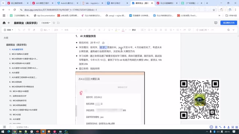Open the 快捷工具 quick tools dropdown
The image size is (239, 134).
pyautogui.click(x=202, y=30)
